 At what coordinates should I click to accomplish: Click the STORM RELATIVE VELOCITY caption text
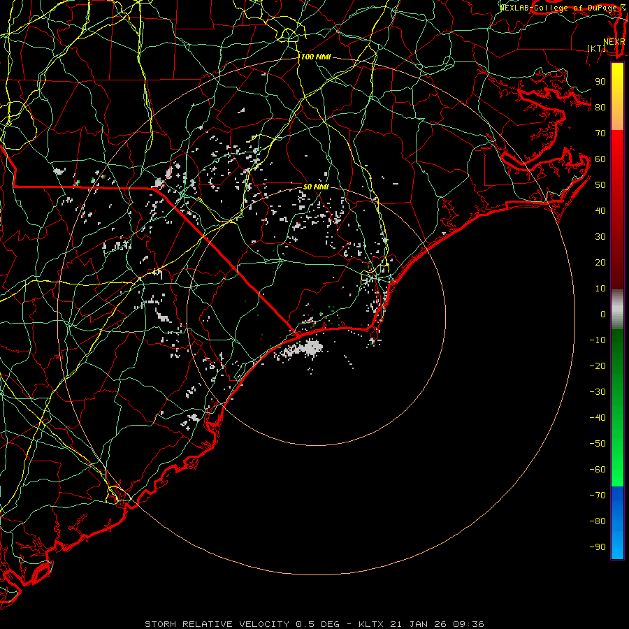(x=217, y=624)
